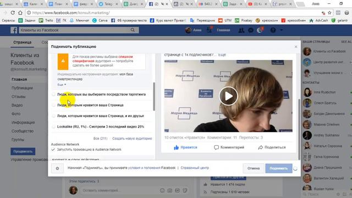Open the account dropdown arrow in top bar
Screen dimensions: 352x198
[282, 30]
